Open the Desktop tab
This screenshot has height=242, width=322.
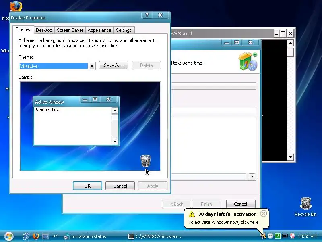tap(44, 30)
